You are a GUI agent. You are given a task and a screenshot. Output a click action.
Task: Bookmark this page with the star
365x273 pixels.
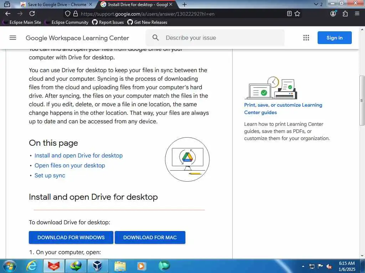(x=297, y=14)
